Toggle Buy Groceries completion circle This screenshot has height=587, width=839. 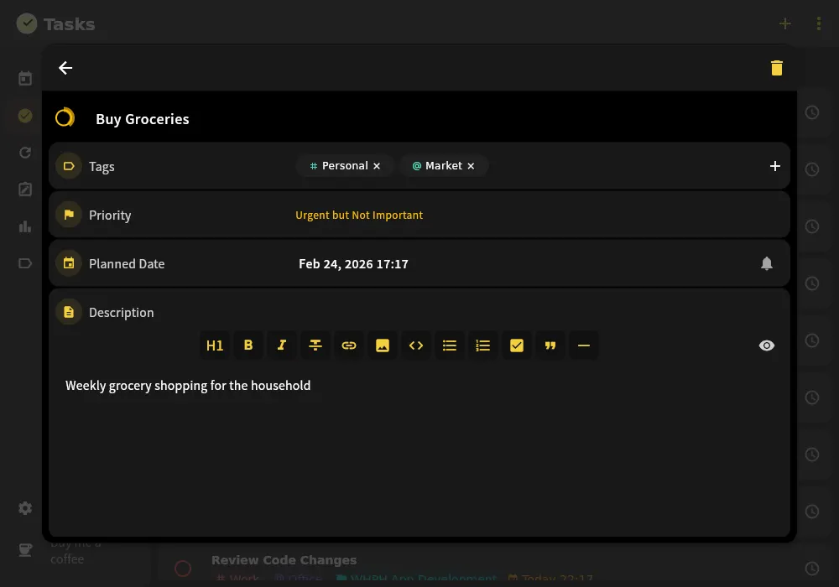coord(65,118)
